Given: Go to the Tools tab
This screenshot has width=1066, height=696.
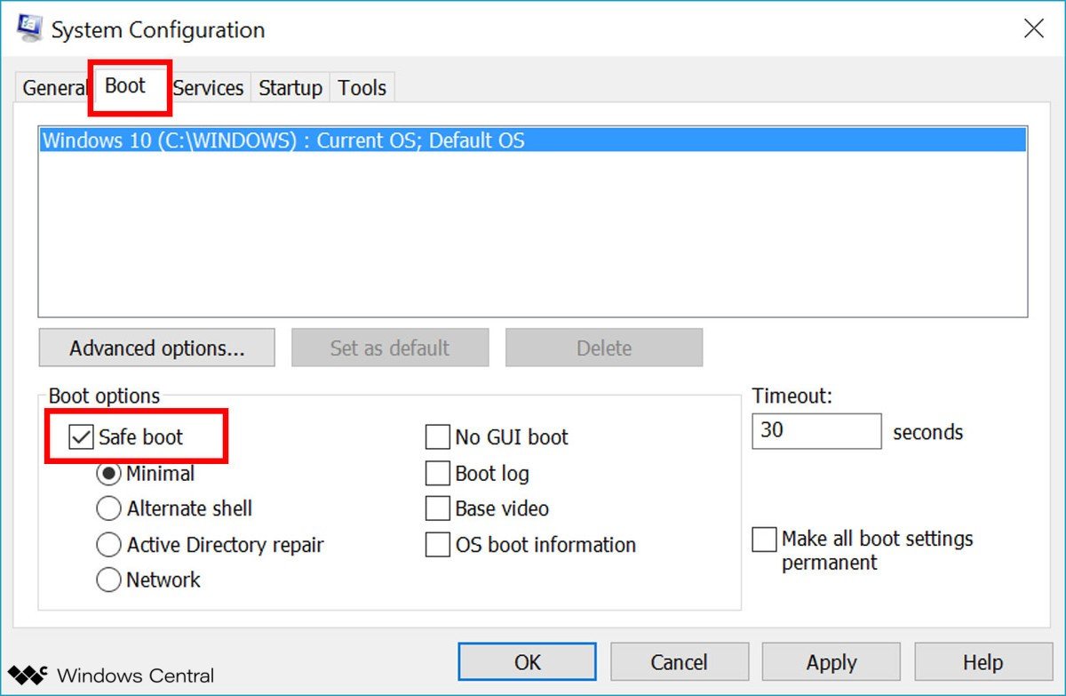Looking at the screenshot, I should pos(362,88).
